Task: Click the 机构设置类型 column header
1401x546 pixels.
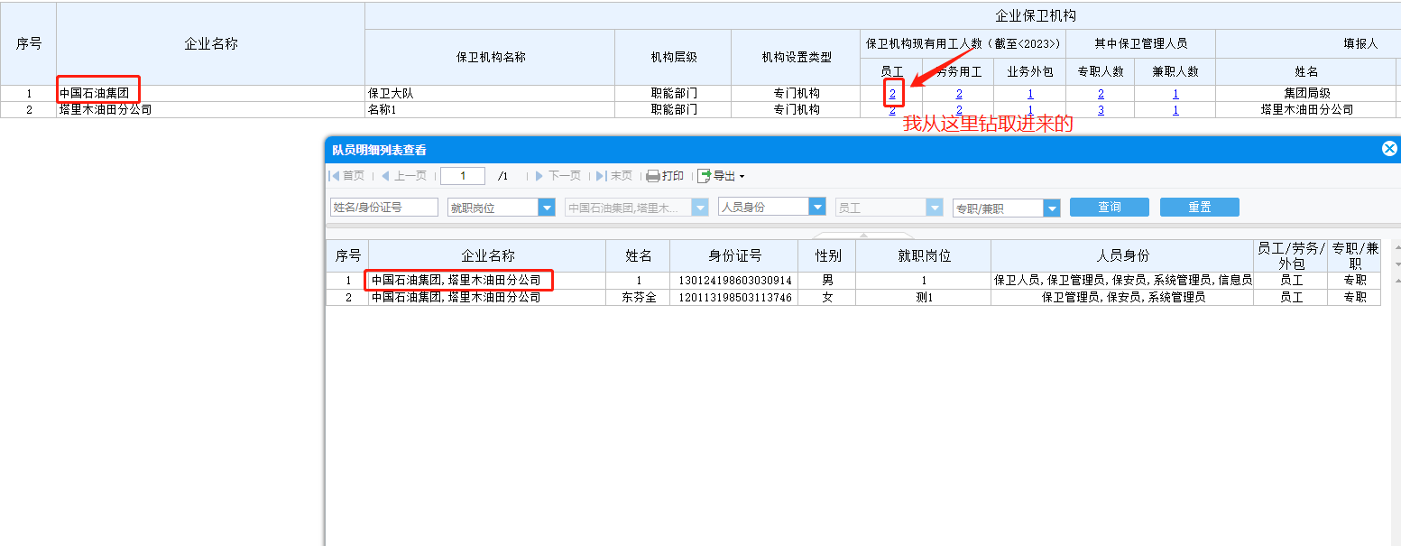Action: pos(796,57)
